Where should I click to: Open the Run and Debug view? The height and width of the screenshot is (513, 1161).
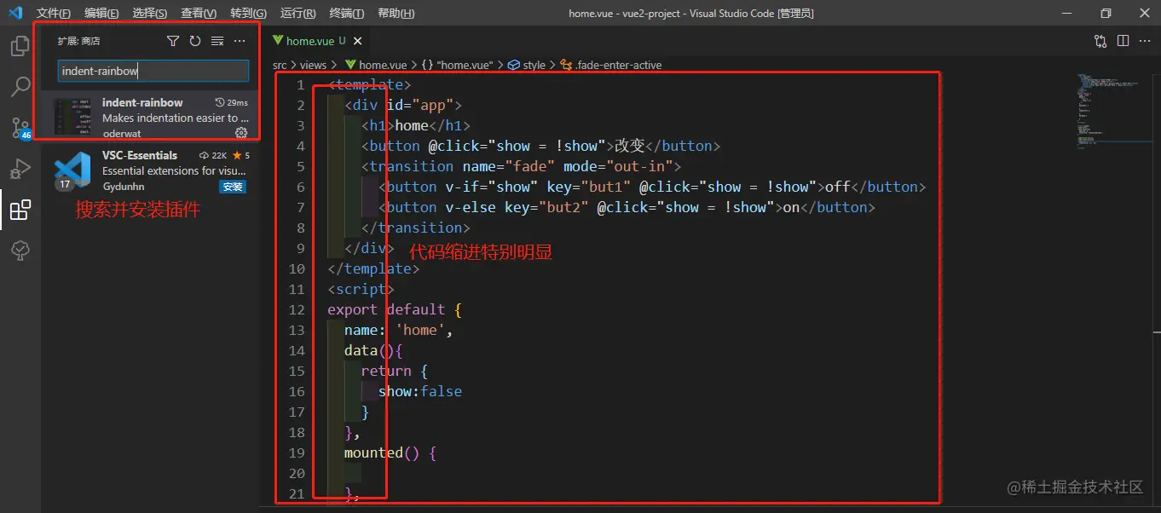tap(20, 168)
